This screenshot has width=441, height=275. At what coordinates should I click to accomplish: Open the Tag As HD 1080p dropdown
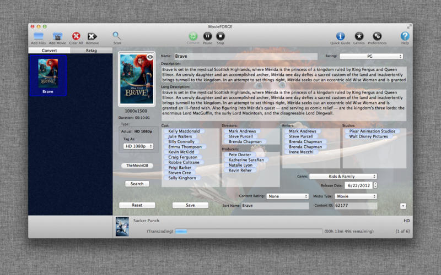(x=138, y=146)
